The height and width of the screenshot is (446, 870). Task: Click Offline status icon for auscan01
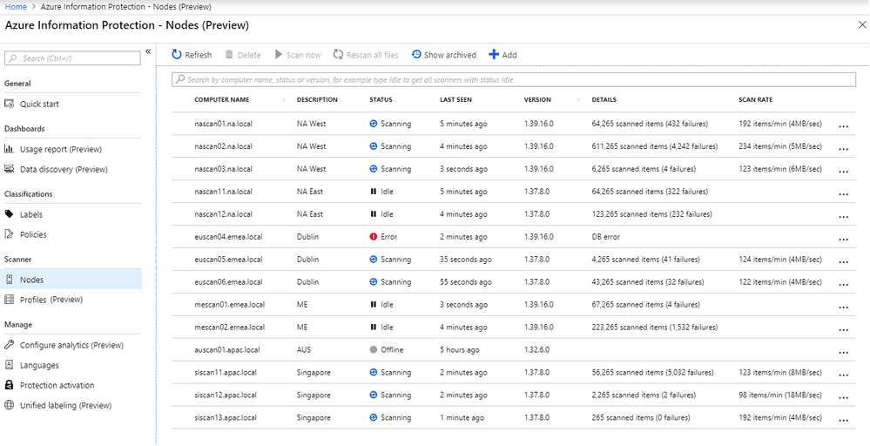pos(374,350)
